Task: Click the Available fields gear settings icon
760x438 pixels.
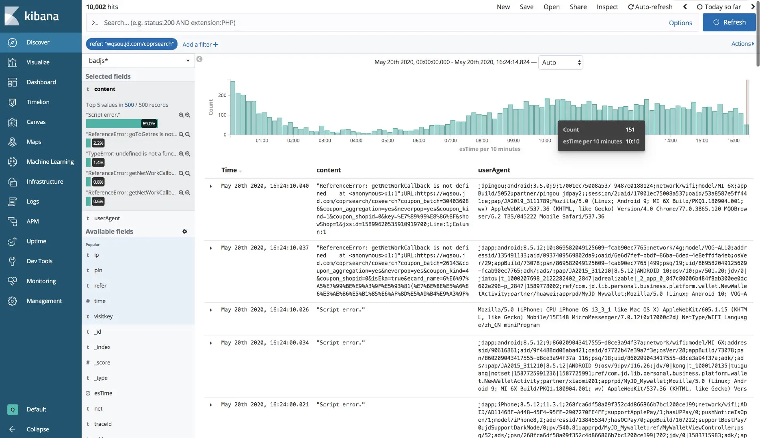Action: tap(185, 232)
